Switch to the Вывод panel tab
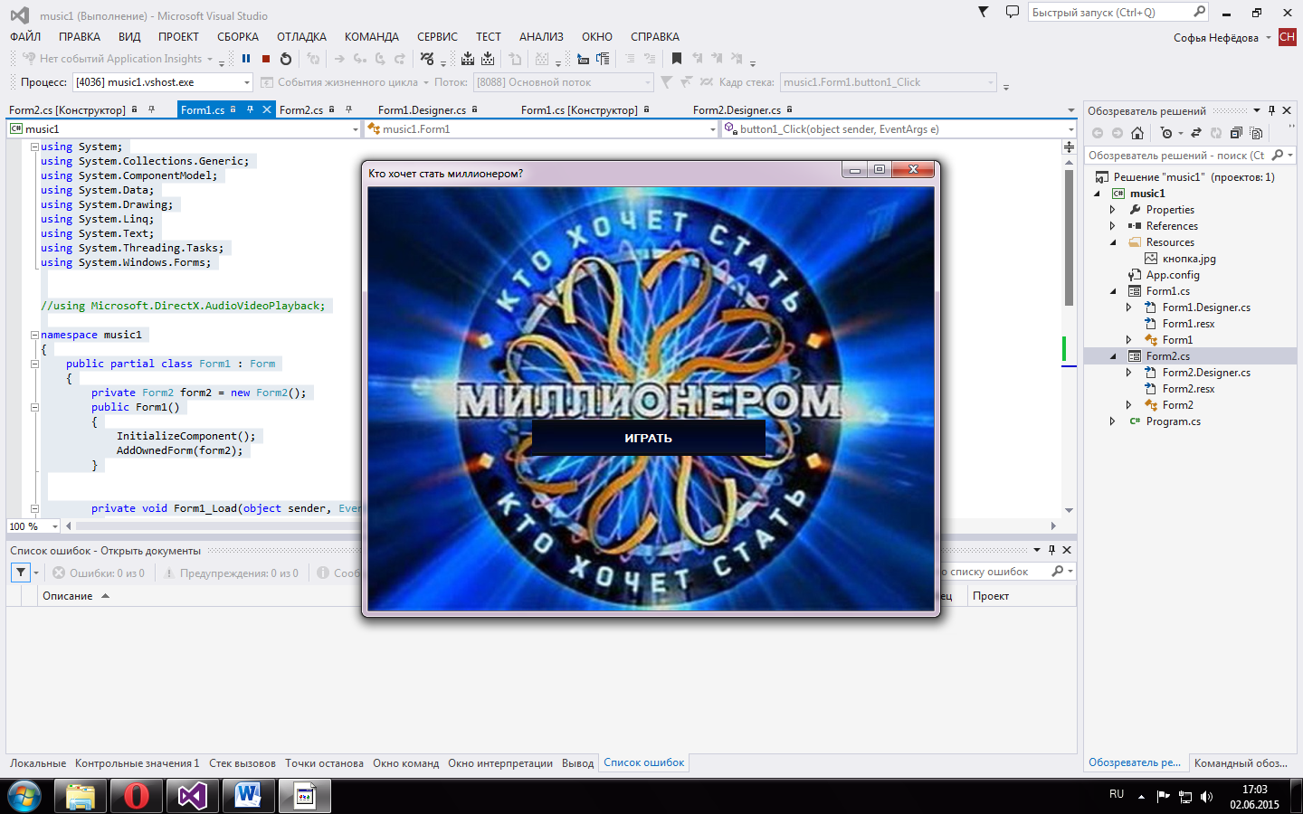The image size is (1303, 814). coord(577,763)
